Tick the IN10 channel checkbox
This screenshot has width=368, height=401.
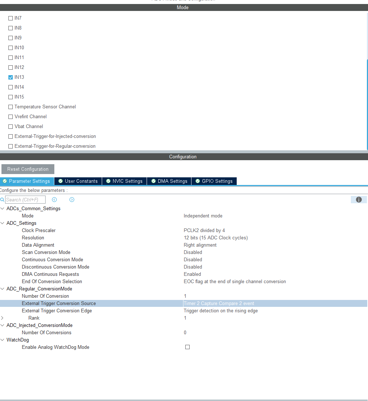11,48
